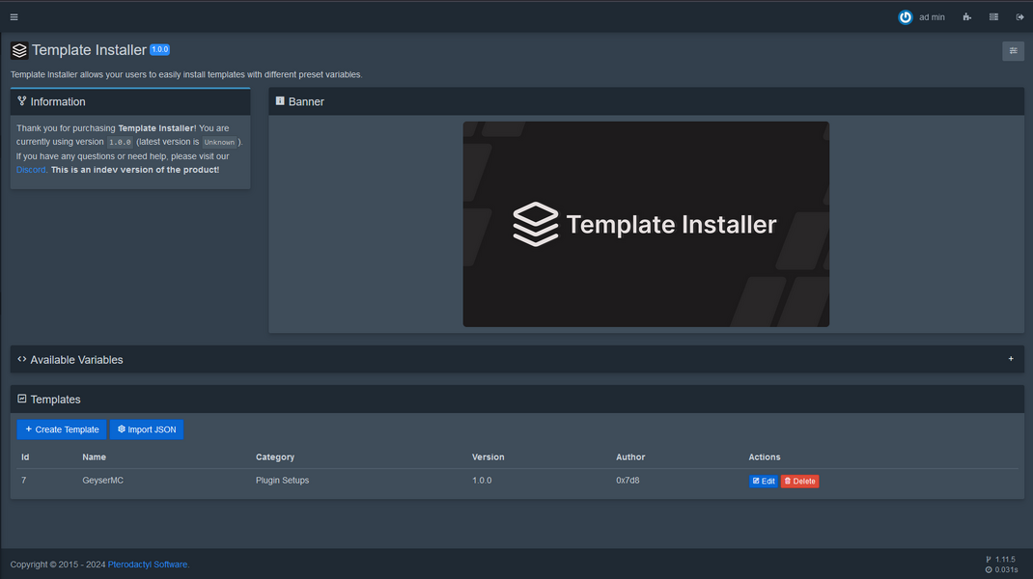Import a template from JSON

146,428
